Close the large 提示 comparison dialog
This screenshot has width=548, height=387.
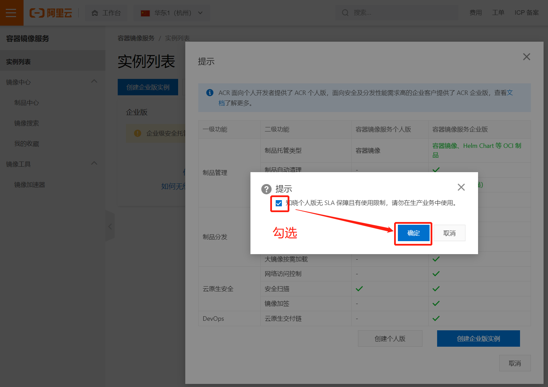pyautogui.click(x=527, y=57)
